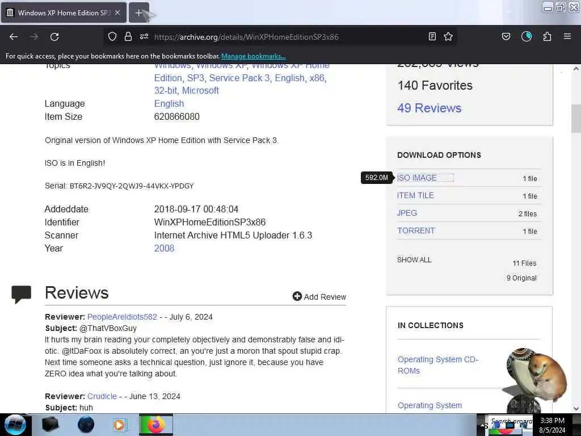
Task: Bookmark this page with the star icon
Action: (448, 36)
